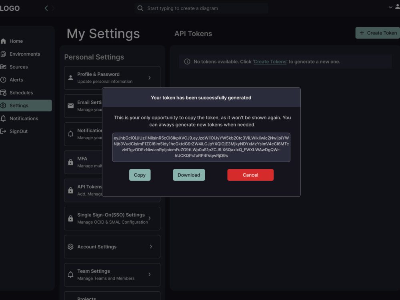Click SignOut label in sidebar

point(19,131)
